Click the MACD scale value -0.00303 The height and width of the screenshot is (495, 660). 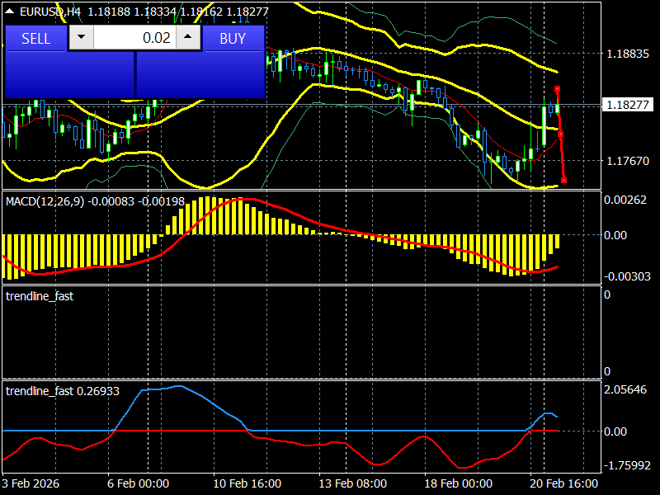[627, 276]
